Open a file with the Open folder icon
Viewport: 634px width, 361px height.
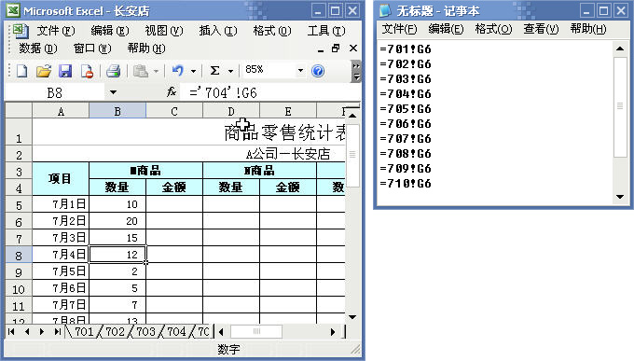[44, 71]
